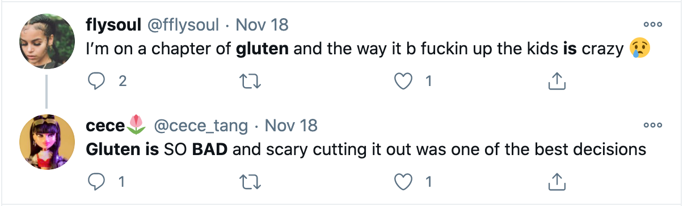Open flysoul's profile picture

[x=47, y=41]
